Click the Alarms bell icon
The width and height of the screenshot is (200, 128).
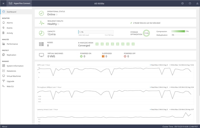(x=4, y=23)
